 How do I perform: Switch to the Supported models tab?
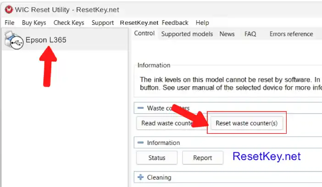click(x=187, y=34)
